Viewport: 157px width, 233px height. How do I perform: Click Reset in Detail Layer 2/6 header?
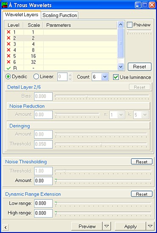(140, 87)
